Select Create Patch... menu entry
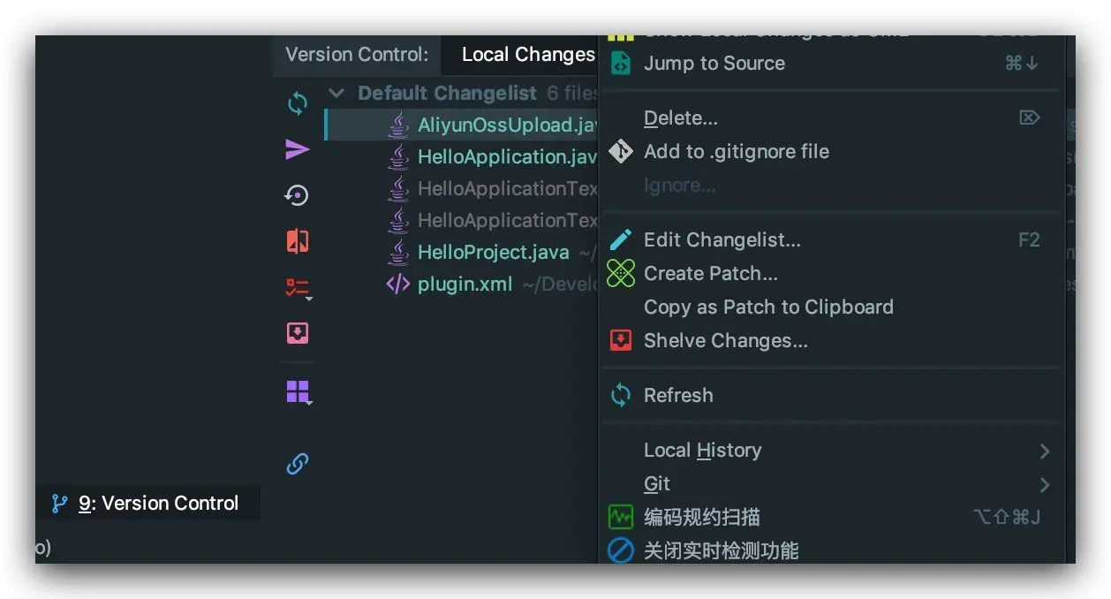Viewport: 1111px width, 599px height. (710, 274)
